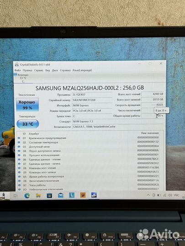Click the status dot for attribute 09
This screenshot has width=185, height=246.
coord(19,172)
